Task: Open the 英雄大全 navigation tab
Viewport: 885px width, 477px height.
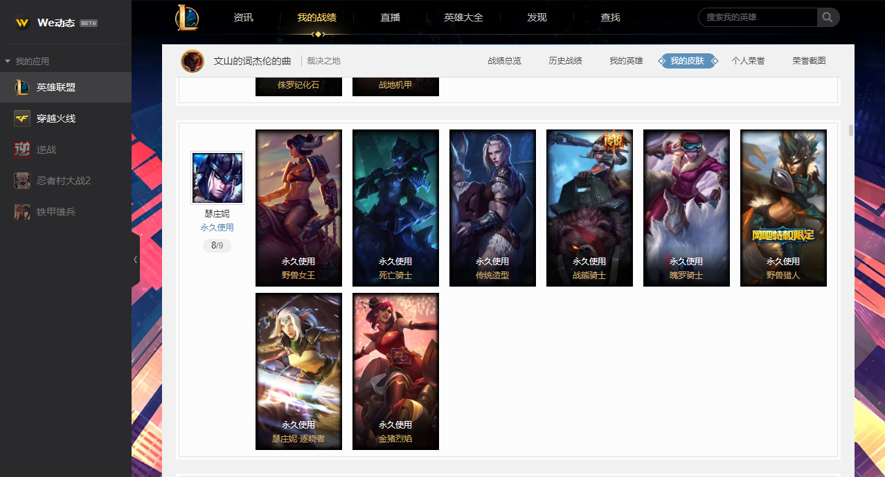Action: (x=463, y=17)
